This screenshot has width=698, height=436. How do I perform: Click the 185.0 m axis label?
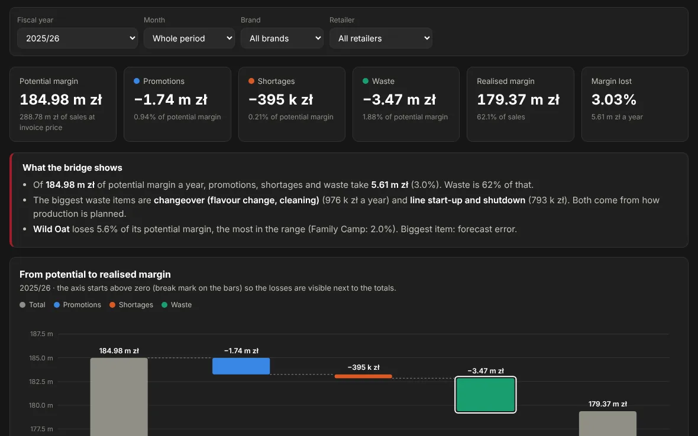tap(41, 358)
